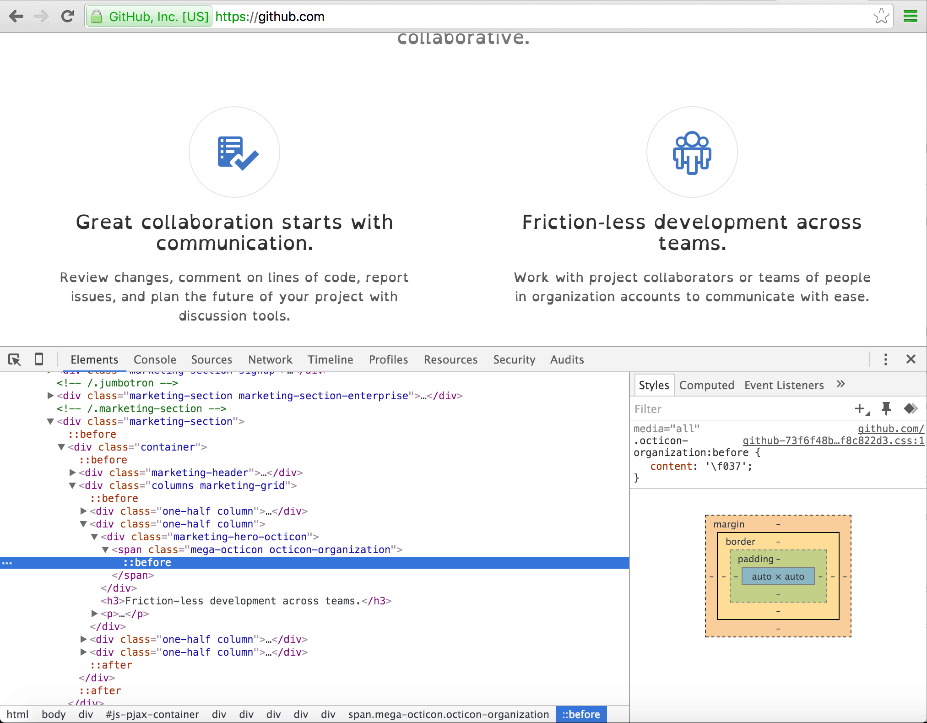Show more Styles sidebar tabs chevron

(x=840, y=384)
